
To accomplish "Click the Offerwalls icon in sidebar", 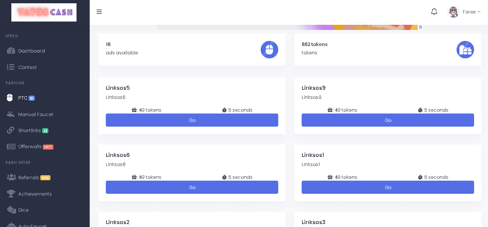I will click(11, 146).
